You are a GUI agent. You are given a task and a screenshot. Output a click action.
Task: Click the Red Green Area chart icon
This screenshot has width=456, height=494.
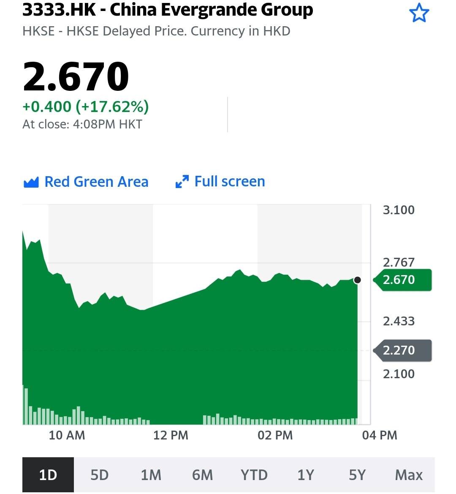31,182
